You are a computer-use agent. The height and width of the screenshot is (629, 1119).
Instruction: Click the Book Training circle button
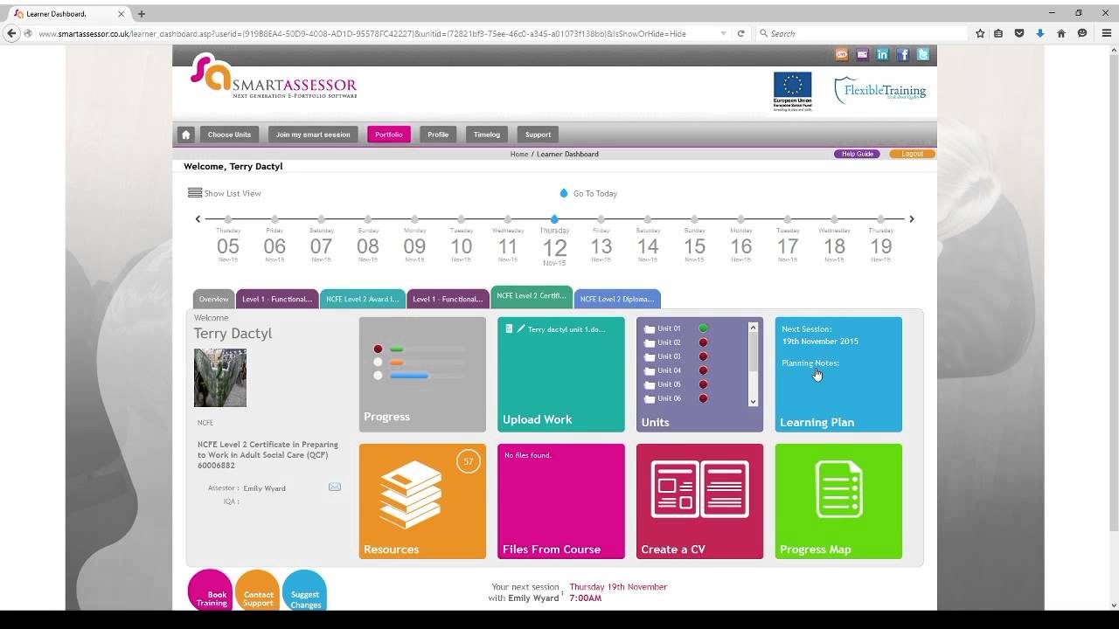[x=211, y=591]
